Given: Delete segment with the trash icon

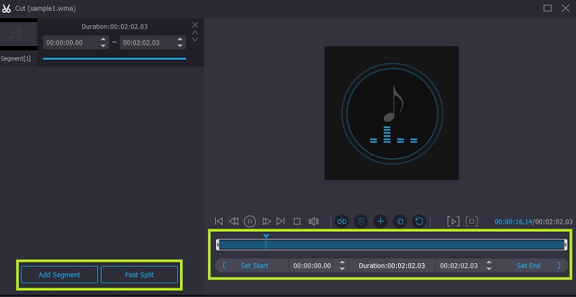Looking at the screenshot, I should click(361, 221).
